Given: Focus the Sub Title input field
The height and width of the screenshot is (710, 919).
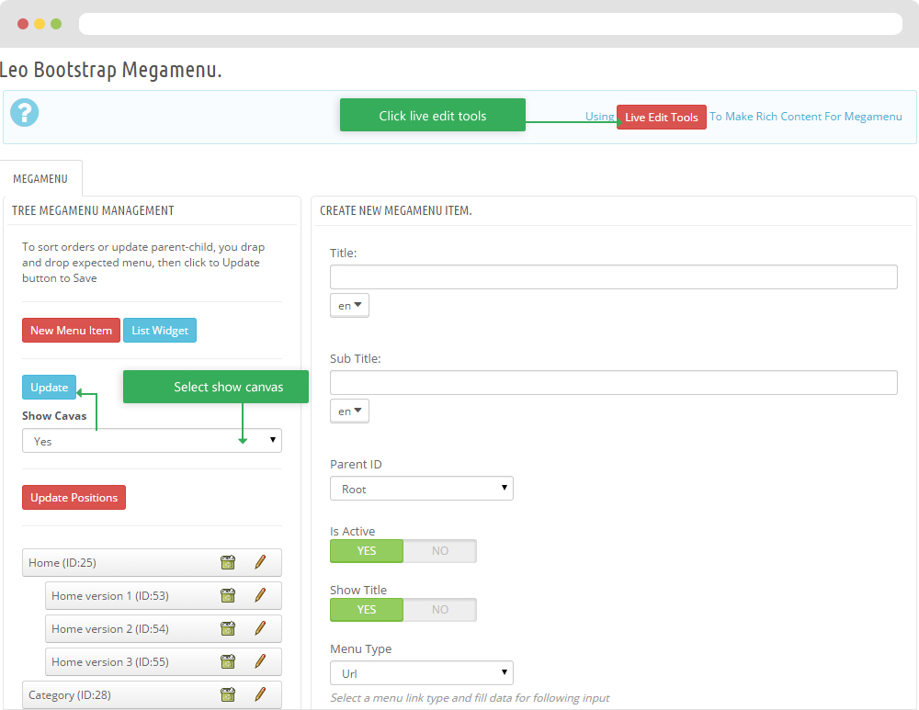Looking at the screenshot, I should coord(614,382).
